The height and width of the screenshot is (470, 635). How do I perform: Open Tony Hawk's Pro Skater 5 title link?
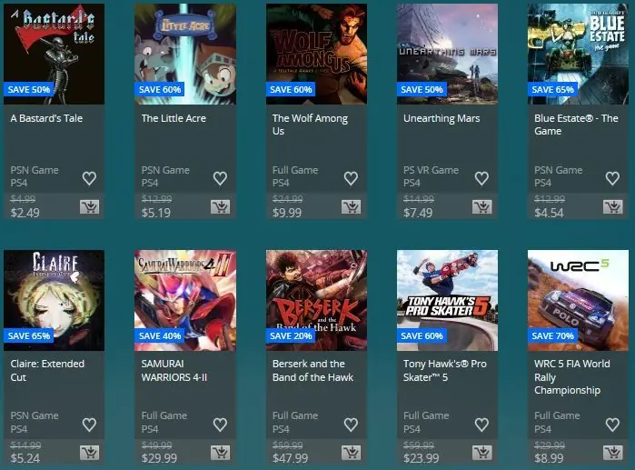[x=444, y=370]
